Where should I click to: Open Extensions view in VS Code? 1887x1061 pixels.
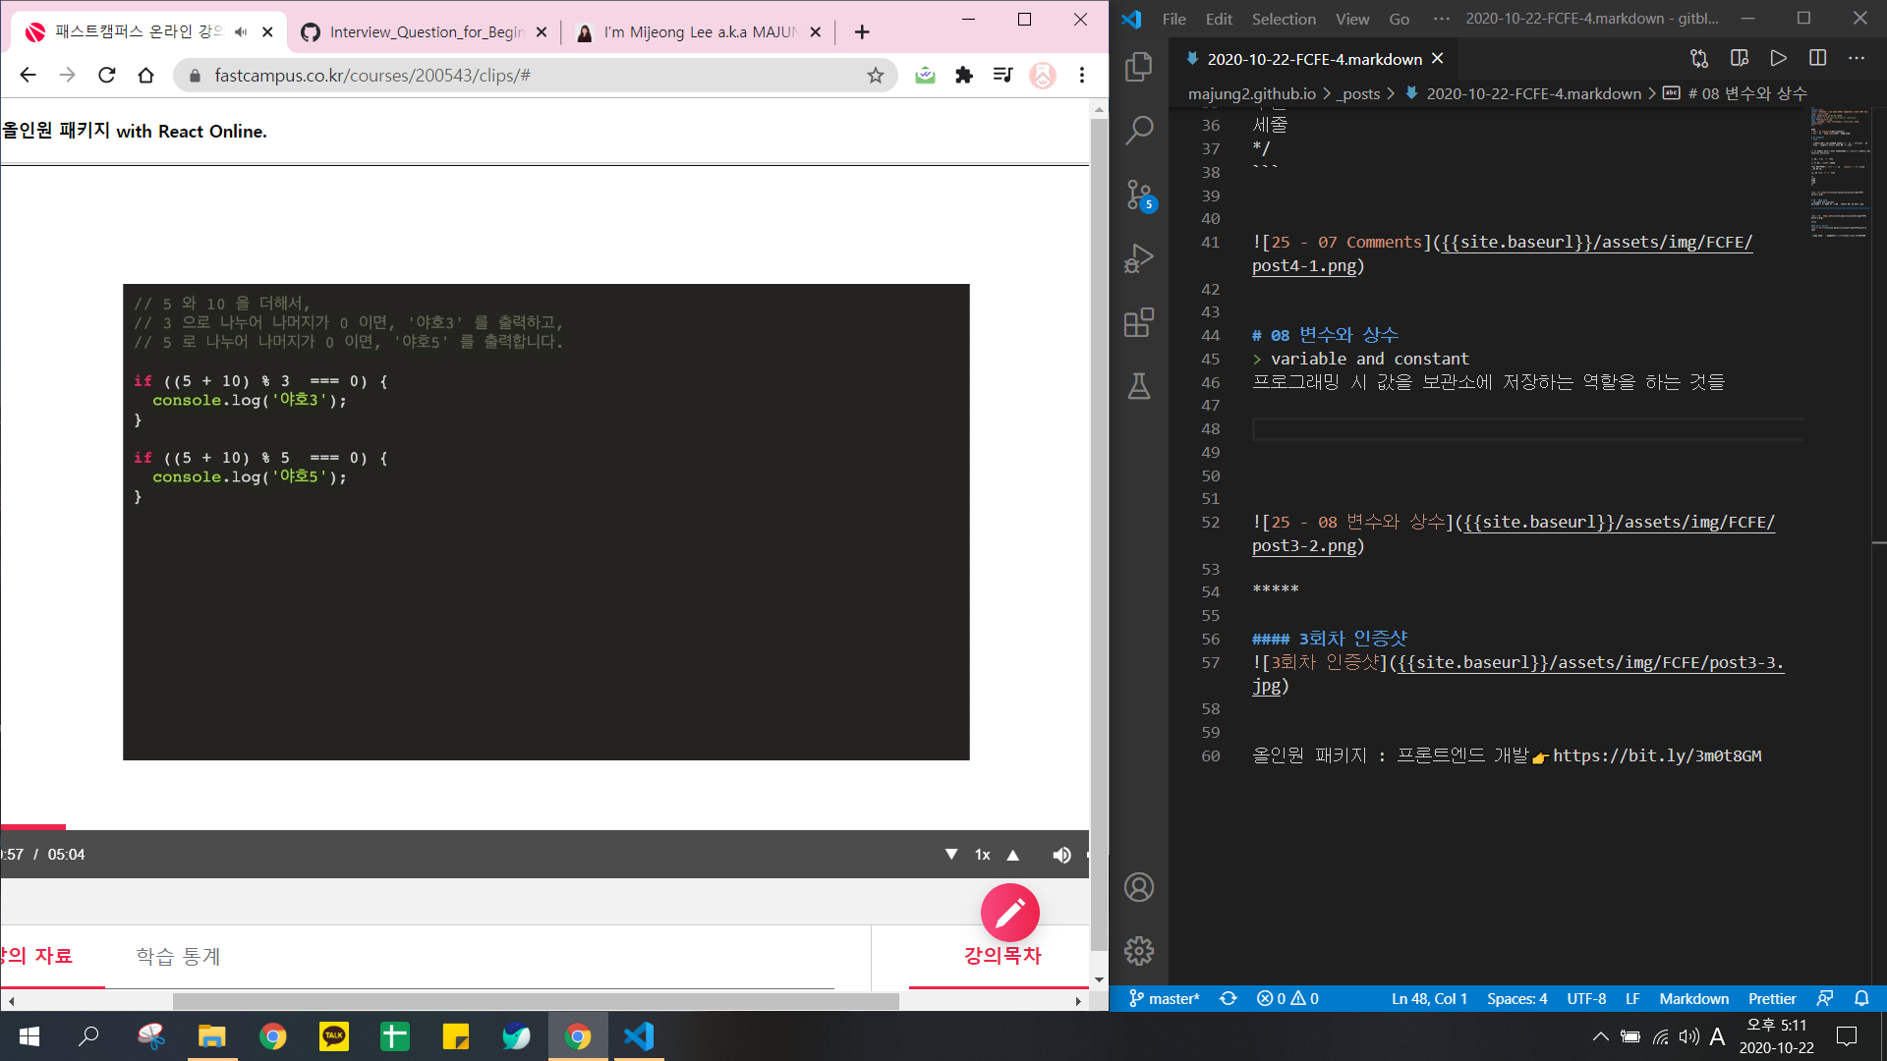click(x=1139, y=322)
